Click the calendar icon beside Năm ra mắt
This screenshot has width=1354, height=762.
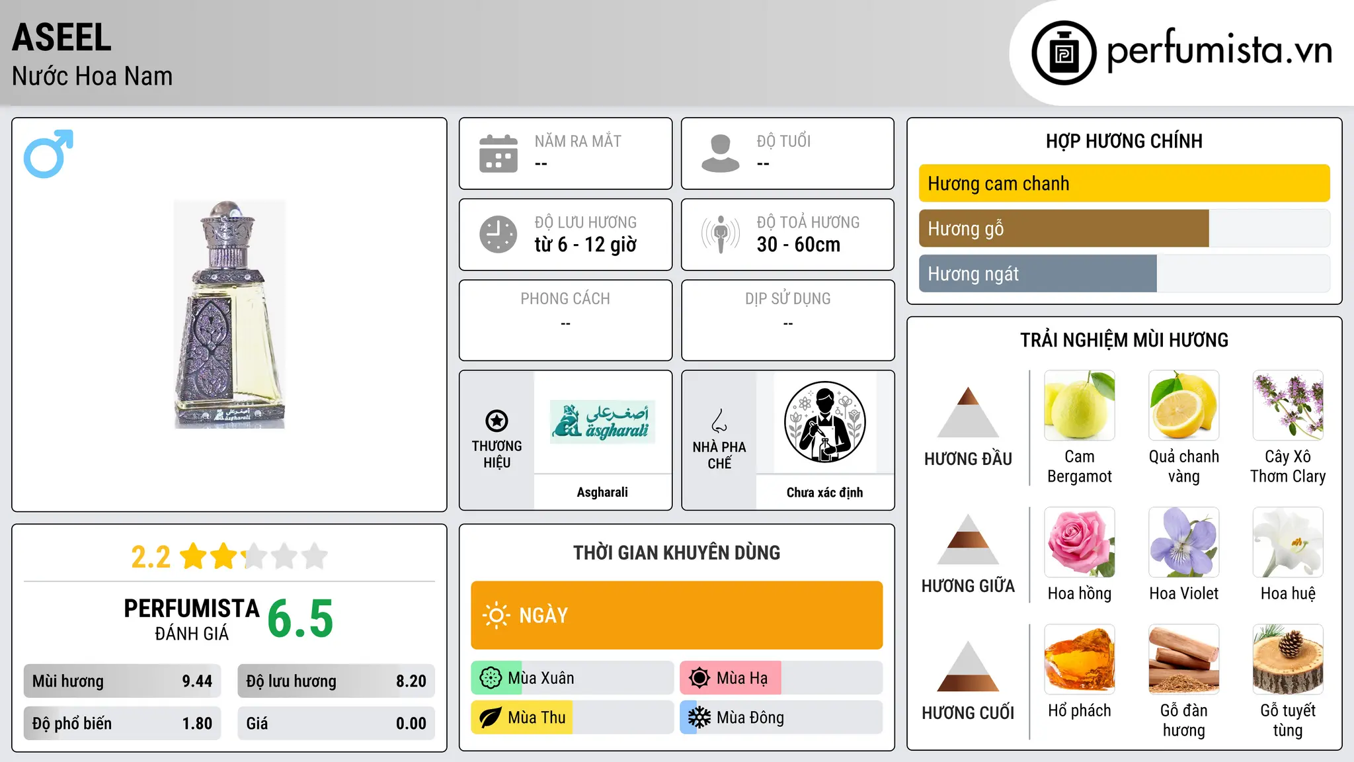click(498, 153)
